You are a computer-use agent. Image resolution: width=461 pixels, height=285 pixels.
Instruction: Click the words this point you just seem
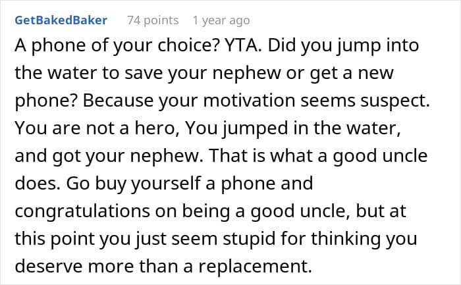click(x=116, y=239)
